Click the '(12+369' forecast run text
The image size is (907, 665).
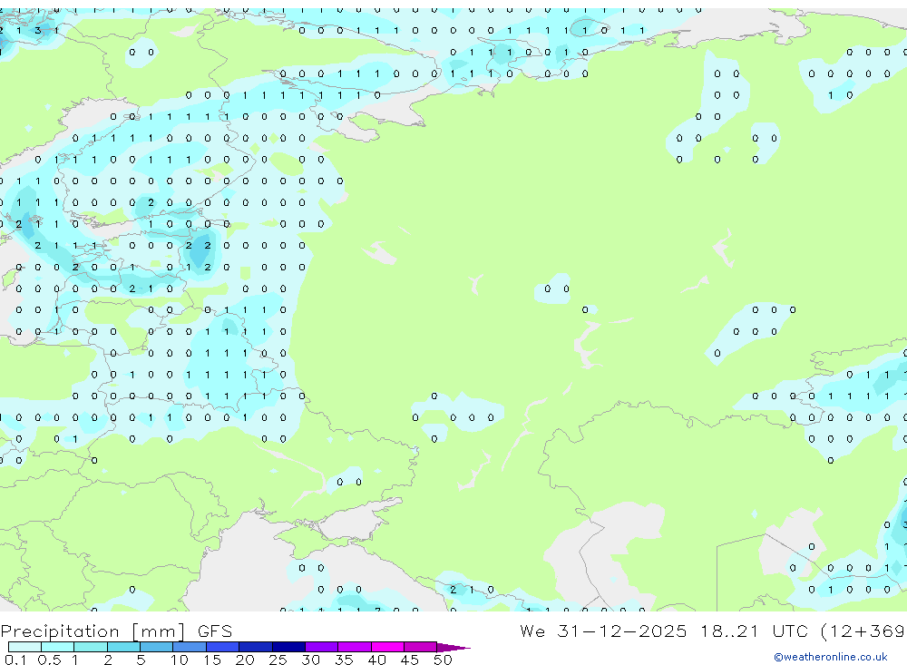(863, 631)
